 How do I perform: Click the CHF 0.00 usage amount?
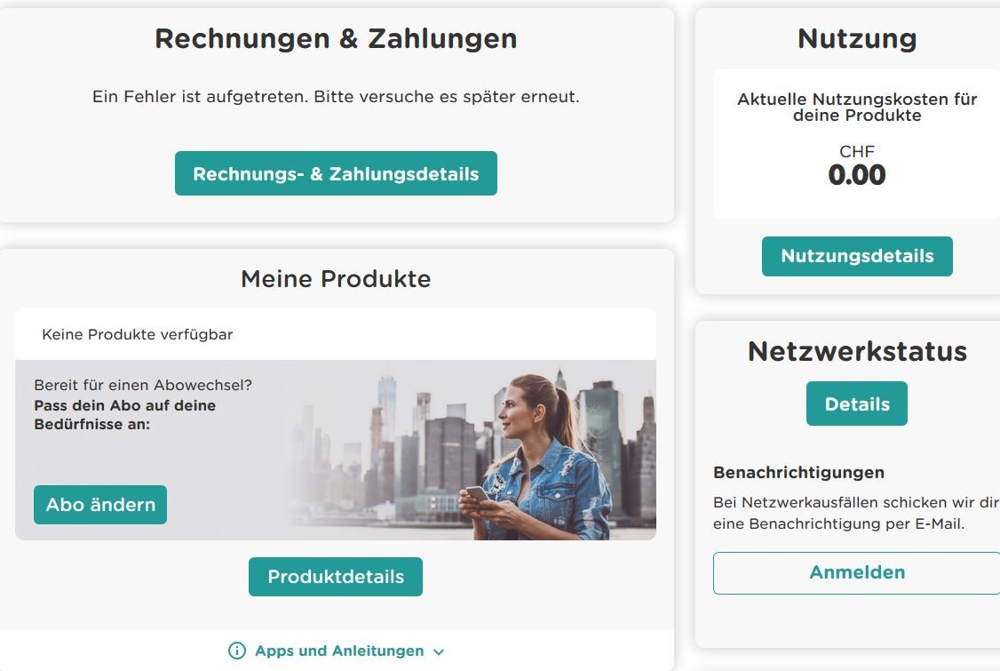point(857,174)
